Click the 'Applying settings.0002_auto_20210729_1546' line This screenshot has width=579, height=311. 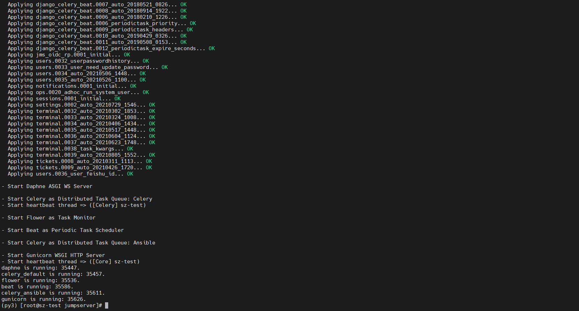point(81,105)
